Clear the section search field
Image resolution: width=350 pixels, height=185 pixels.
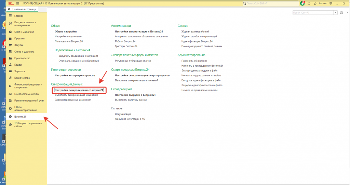click(x=335, y=13)
